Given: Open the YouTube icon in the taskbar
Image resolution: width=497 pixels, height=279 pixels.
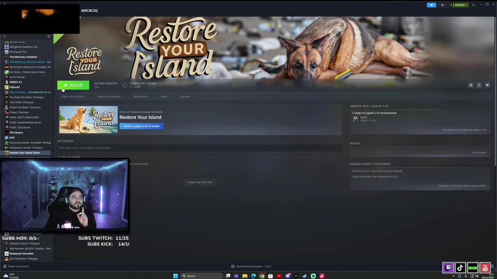Looking at the screenshot, I should pyautogui.click(x=279, y=276).
